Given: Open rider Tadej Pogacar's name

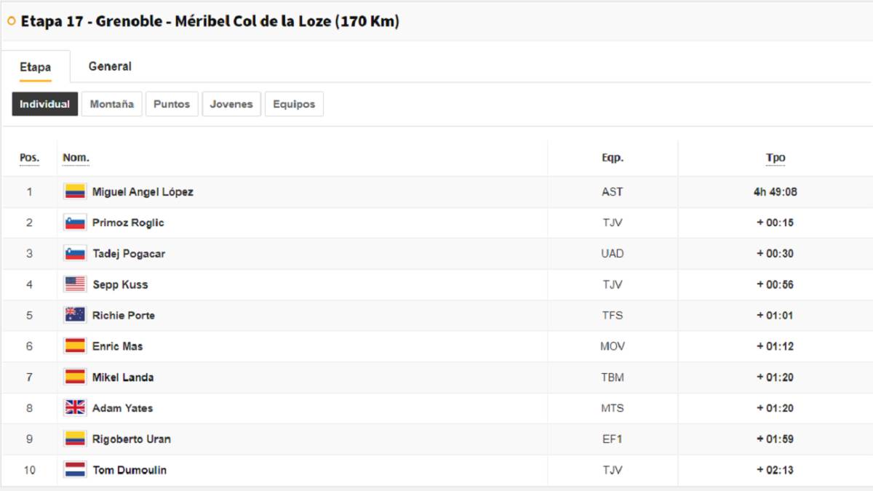Looking at the screenshot, I should 128,254.
